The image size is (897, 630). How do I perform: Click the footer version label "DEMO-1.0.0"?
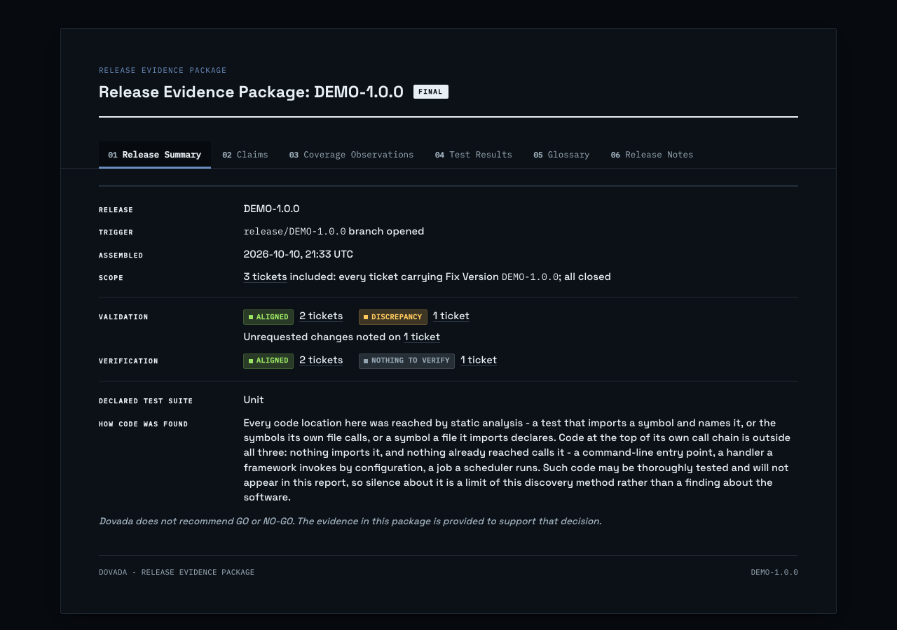(x=774, y=572)
